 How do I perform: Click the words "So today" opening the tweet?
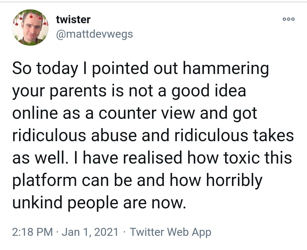tap(45, 69)
